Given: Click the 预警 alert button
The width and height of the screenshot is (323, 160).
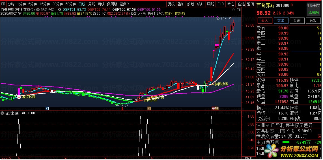Looking at the screenshot, I should point(313,20).
